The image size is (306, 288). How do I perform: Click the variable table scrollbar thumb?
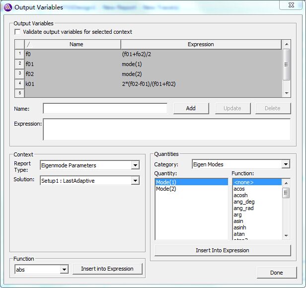click(x=286, y=65)
